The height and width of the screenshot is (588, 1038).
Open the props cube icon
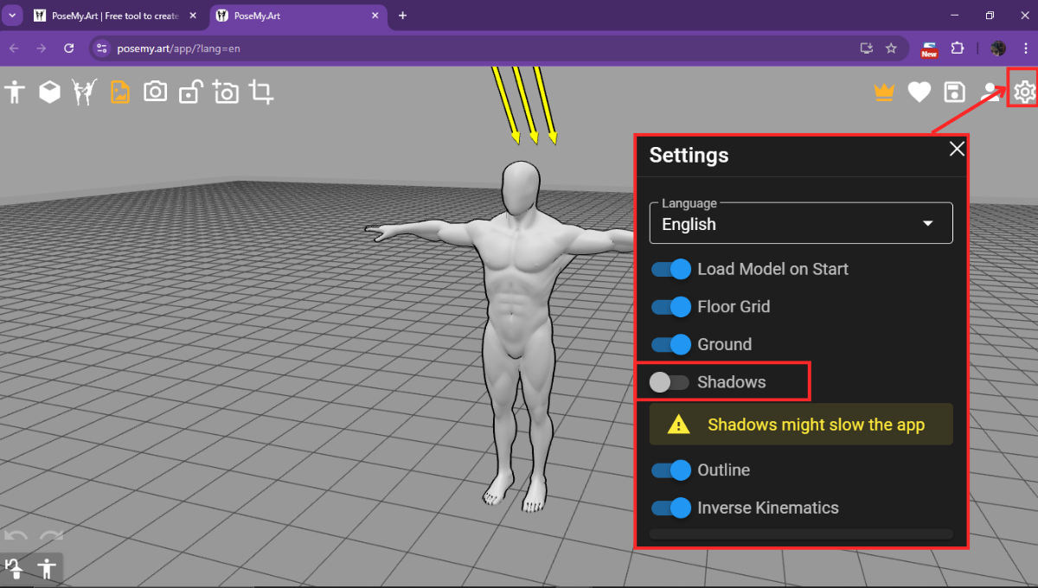coord(49,91)
